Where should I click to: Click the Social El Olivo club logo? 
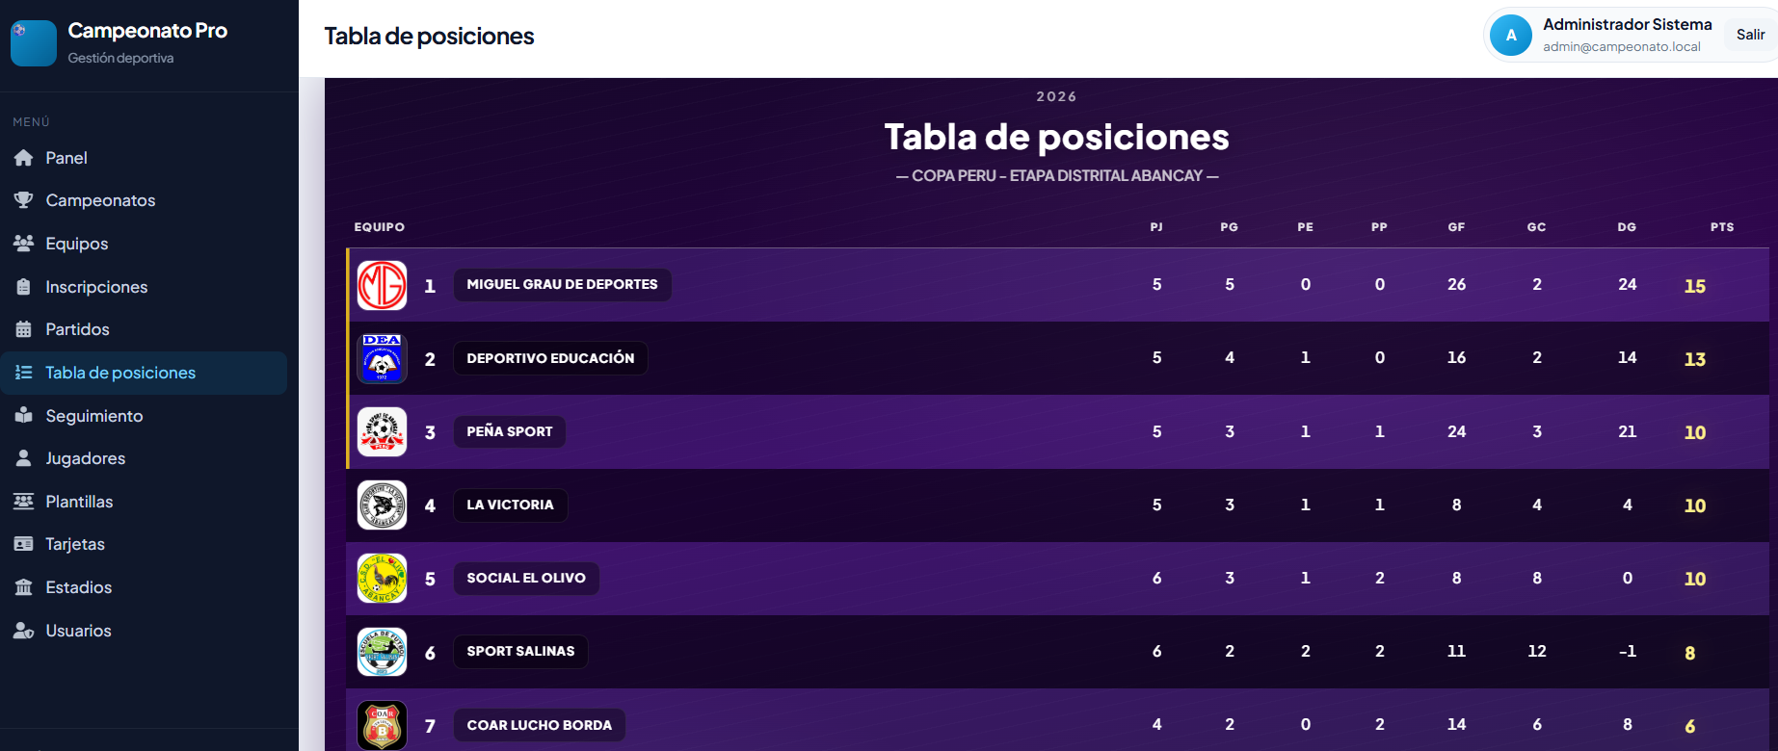pos(382,578)
